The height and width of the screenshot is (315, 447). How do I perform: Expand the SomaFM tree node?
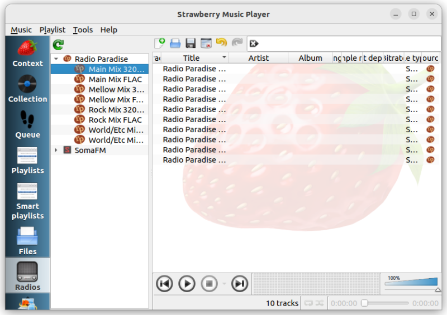coord(56,150)
